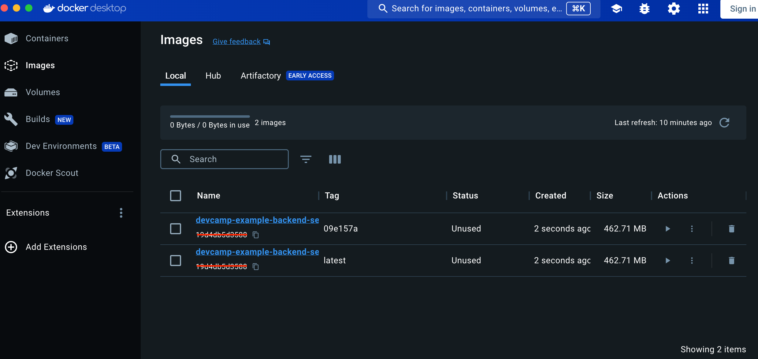Screen dimensions: 758x359
Task: Open the troubleshoot bug icon
Action: tap(645, 9)
